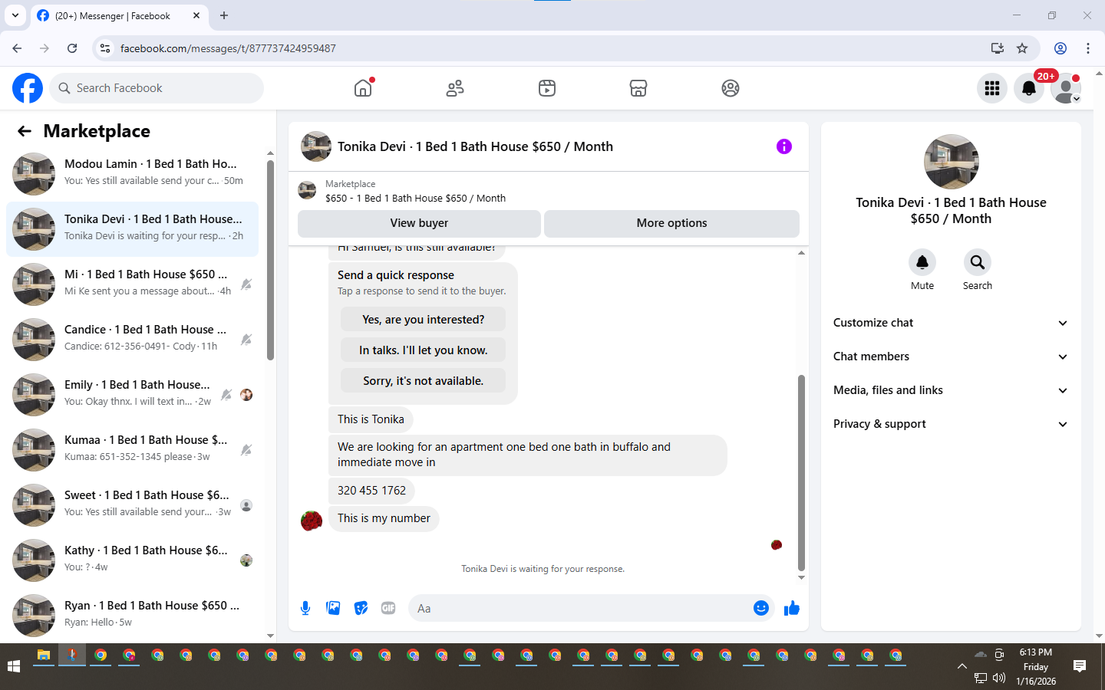Click the bookmark star in address bar

(x=1022, y=48)
